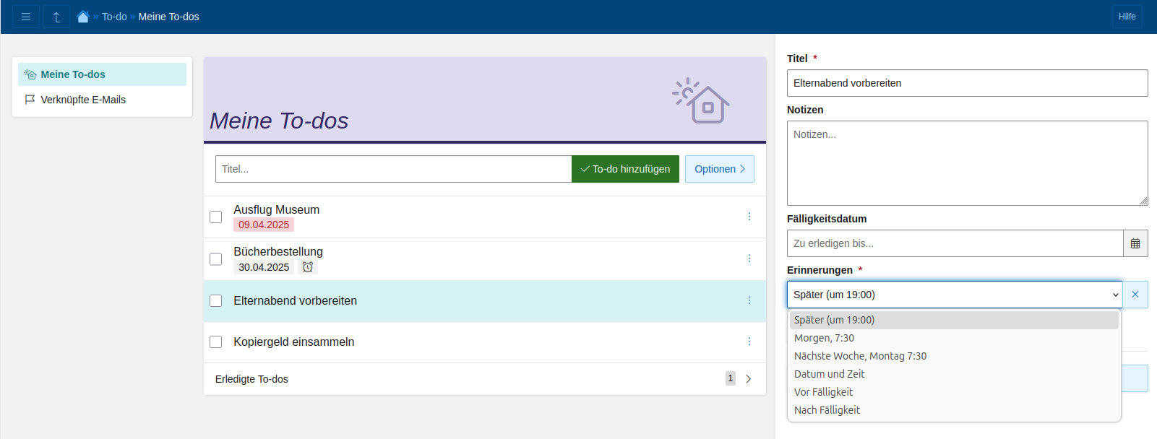Image resolution: width=1157 pixels, height=439 pixels.
Task: Open the three-dot menu for Ausflug Museum
Action: click(749, 217)
